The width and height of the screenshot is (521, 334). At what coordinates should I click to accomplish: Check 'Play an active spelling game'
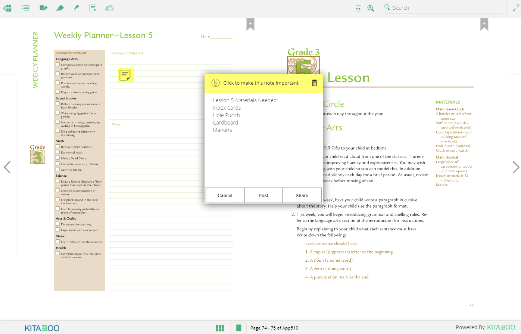point(57,92)
